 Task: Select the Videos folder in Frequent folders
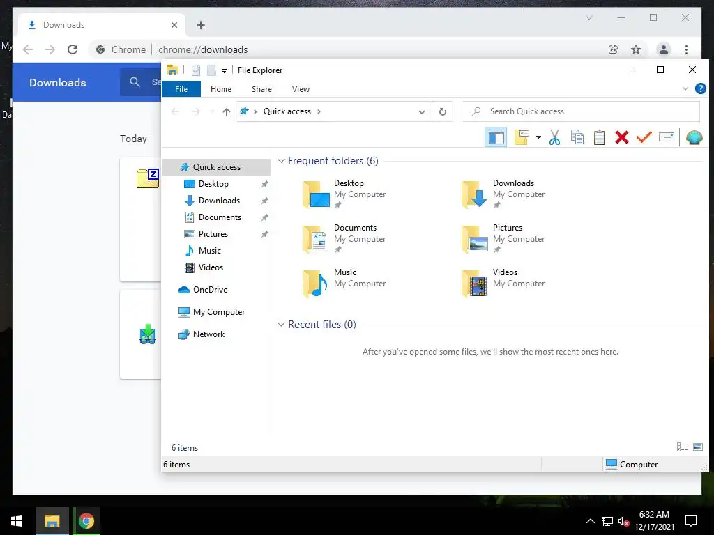(503, 284)
